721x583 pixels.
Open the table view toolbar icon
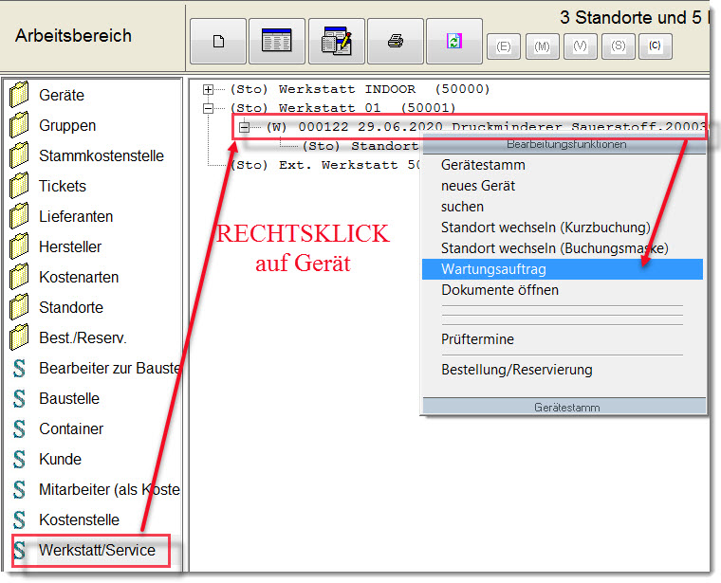[277, 42]
